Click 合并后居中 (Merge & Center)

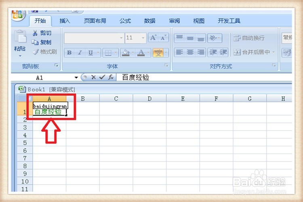pos(252,52)
